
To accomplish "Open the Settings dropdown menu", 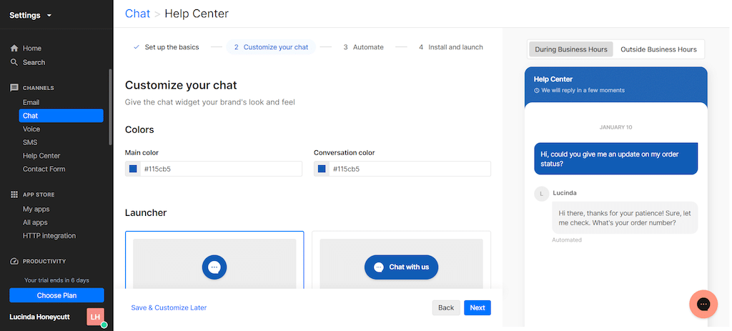I will click(x=31, y=16).
